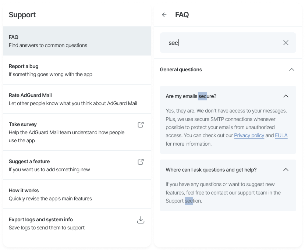Viewport: 305px width, 250px height.
Task: Open How it works
Action: pyautogui.click(x=74, y=194)
